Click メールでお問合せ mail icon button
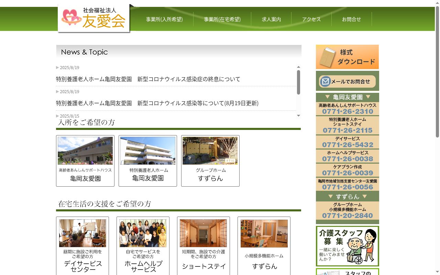This screenshot has height=275, width=440. (x=347, y=81)
